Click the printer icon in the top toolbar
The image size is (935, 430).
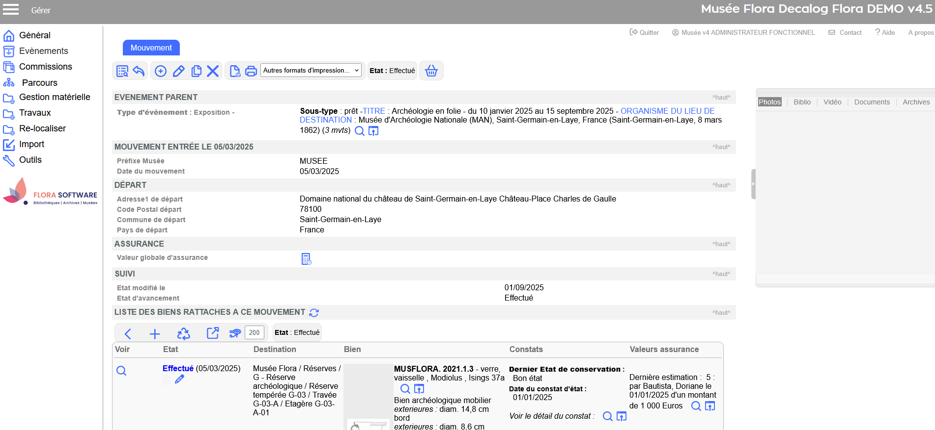(251, 71)
